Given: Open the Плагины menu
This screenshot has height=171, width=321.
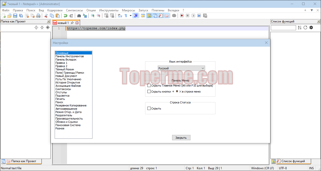Looking at the screenshot, I should (158, 10).
